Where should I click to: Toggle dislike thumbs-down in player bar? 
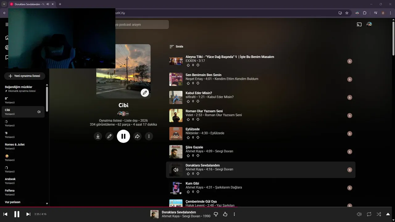point(216,214)
